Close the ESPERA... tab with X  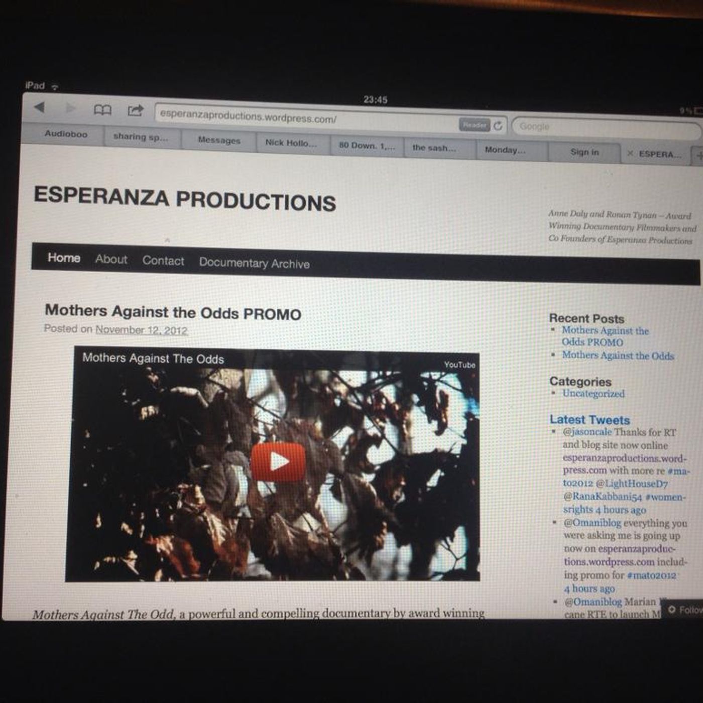point(630,154)
